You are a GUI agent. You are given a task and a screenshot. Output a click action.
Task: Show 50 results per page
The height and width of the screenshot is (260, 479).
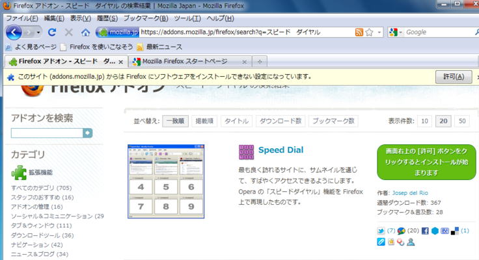point(462,121)
